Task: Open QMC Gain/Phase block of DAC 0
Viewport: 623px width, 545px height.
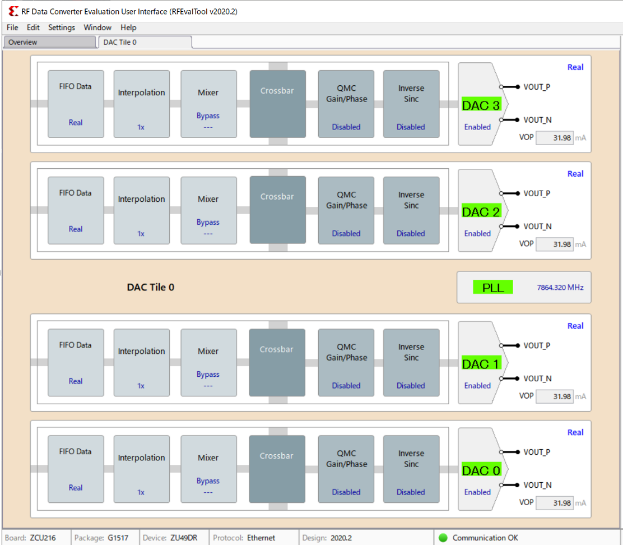Action: click(x=346, y=469)
